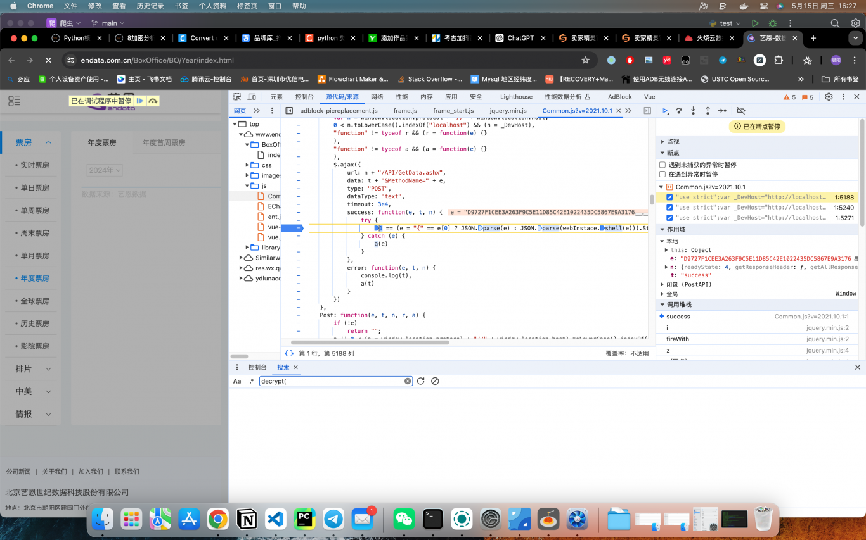Deactivate breakpoints icon
The height and width of the screenshot is (540, 866).
(740, 111)
